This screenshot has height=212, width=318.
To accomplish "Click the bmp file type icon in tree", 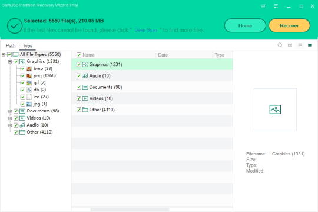I will coord(29,69).
